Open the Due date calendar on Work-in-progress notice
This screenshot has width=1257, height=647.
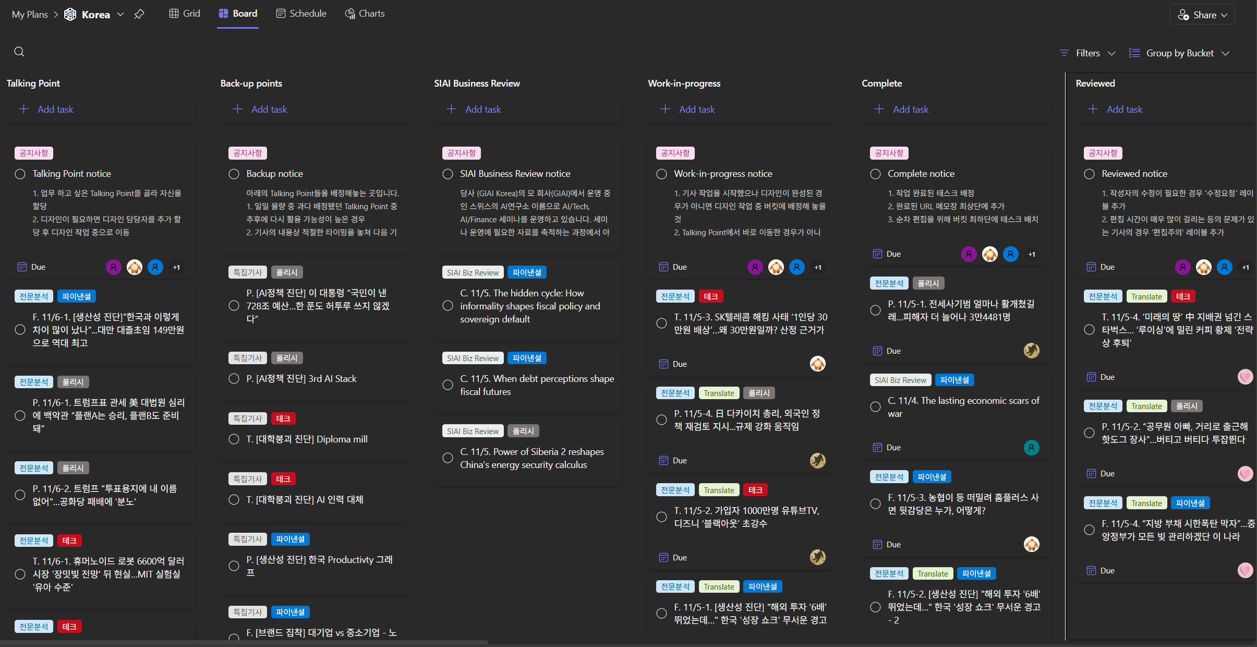[x=663, y=267]
